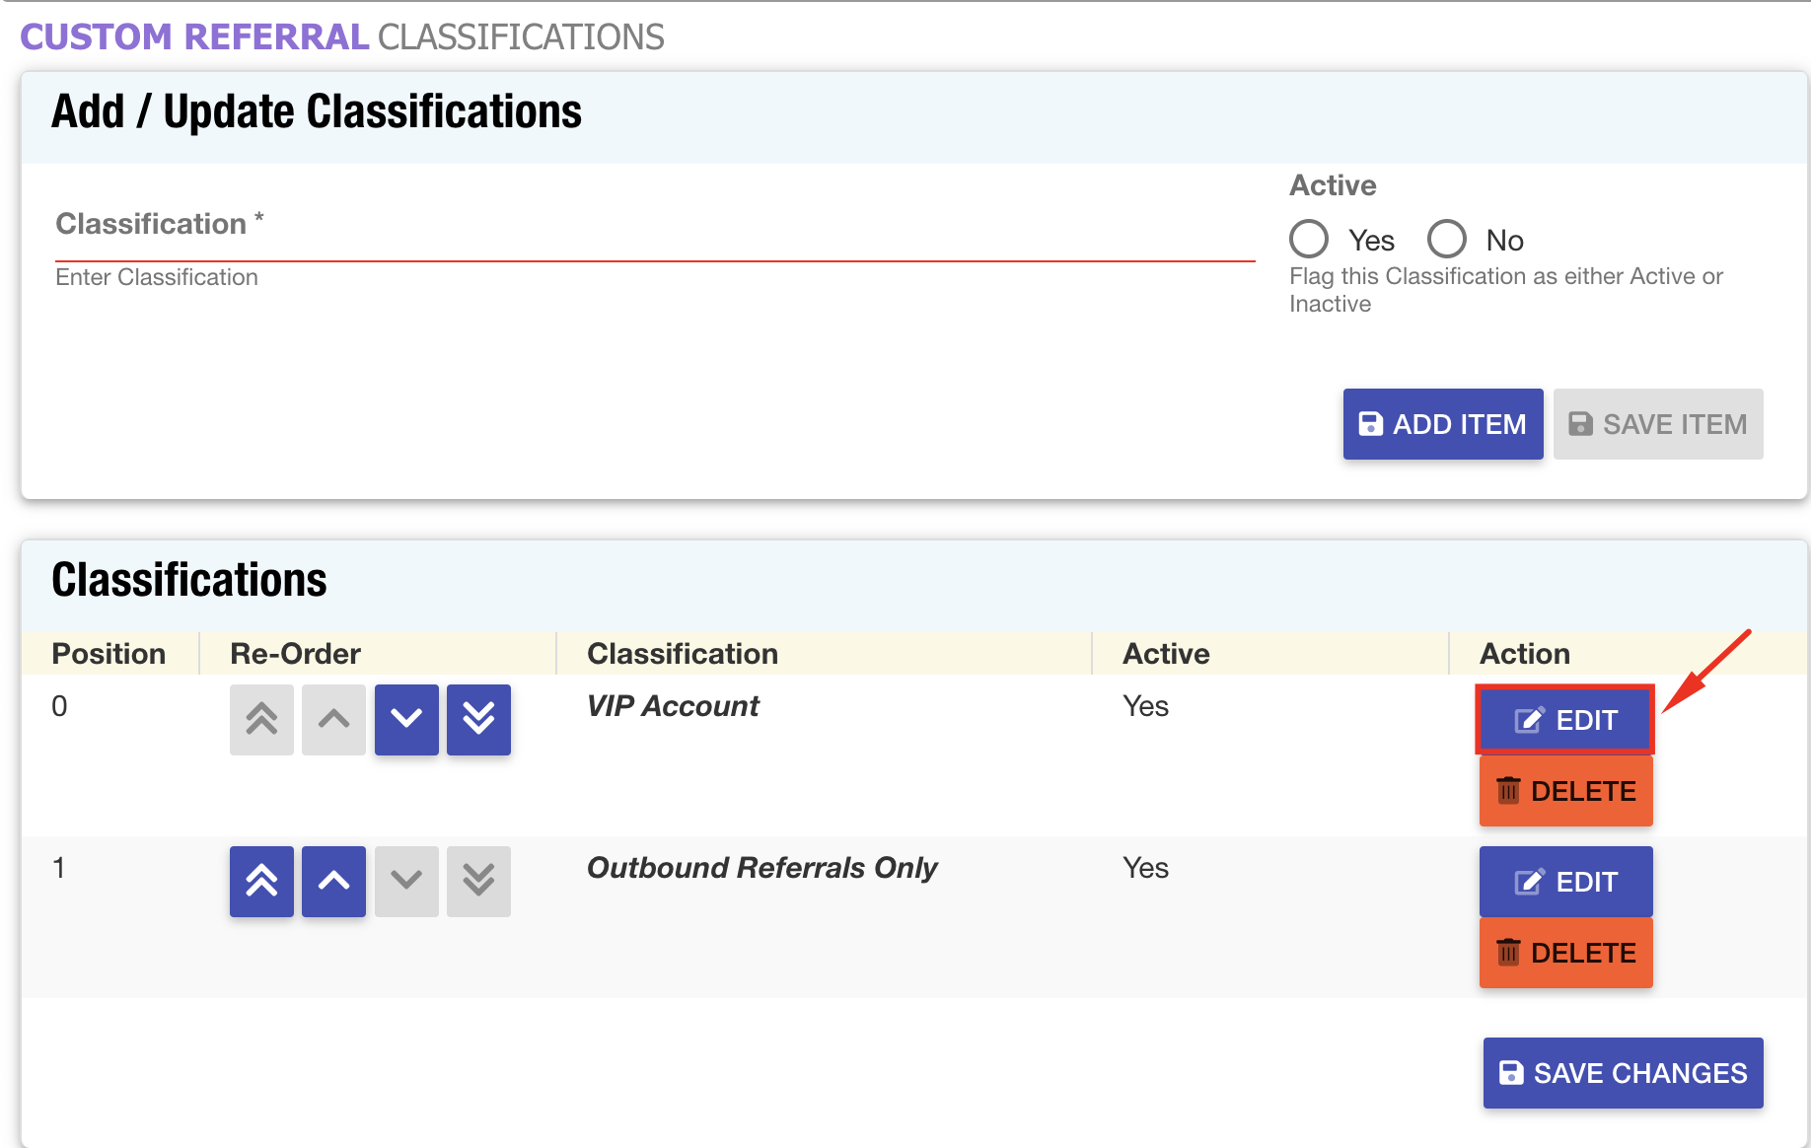This screenshot has width=1811, height=1148.
Task: Delete the Outbound Referrals Only classification
Action: tap(1564, 953)
